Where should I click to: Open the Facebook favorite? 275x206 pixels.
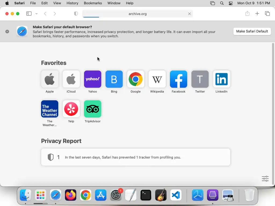point(179,79)
